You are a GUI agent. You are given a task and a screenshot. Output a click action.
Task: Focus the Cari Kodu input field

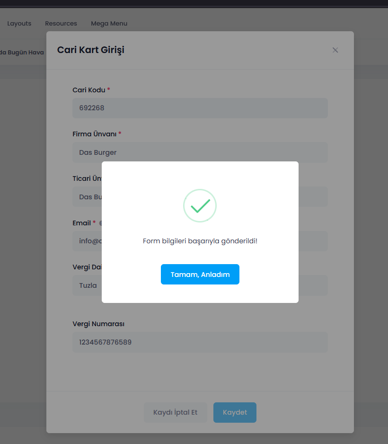click(200, 108)
